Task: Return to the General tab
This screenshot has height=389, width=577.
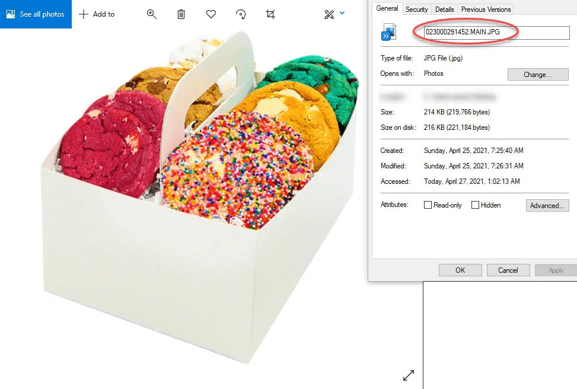Action: click(387, 8)
